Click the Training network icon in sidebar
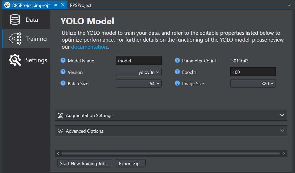Screen dimensions: 295x173 [15, 39]
